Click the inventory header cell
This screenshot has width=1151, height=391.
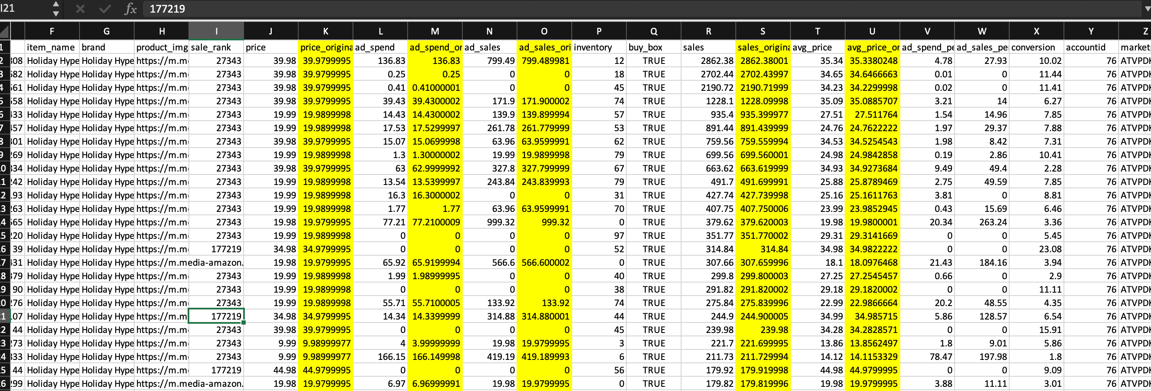598,48
